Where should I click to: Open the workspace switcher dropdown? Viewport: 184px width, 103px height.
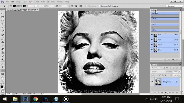(x=174, y=6)
